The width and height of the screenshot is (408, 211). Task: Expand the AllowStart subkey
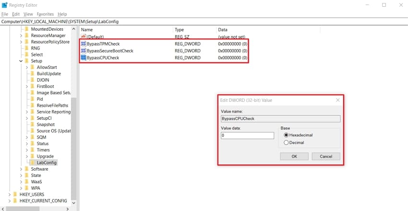click(27, 67)
